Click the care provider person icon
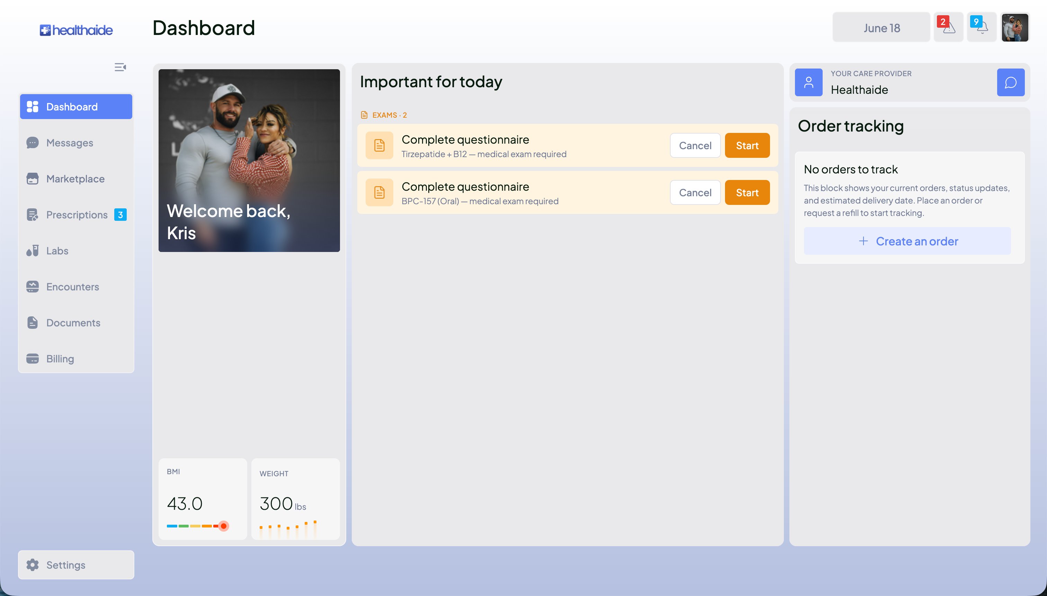Screen dimensions: 1047x596 [809, 82]
